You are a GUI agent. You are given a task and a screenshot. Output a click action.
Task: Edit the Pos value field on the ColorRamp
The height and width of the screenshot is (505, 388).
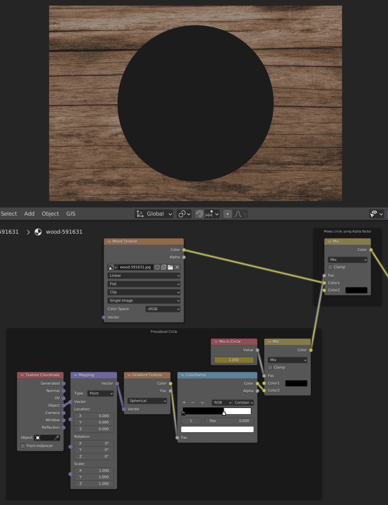228,420
